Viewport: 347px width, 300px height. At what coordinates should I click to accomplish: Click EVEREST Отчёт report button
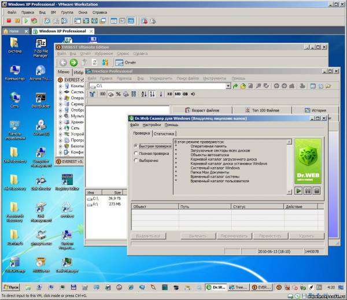[125, 62]
